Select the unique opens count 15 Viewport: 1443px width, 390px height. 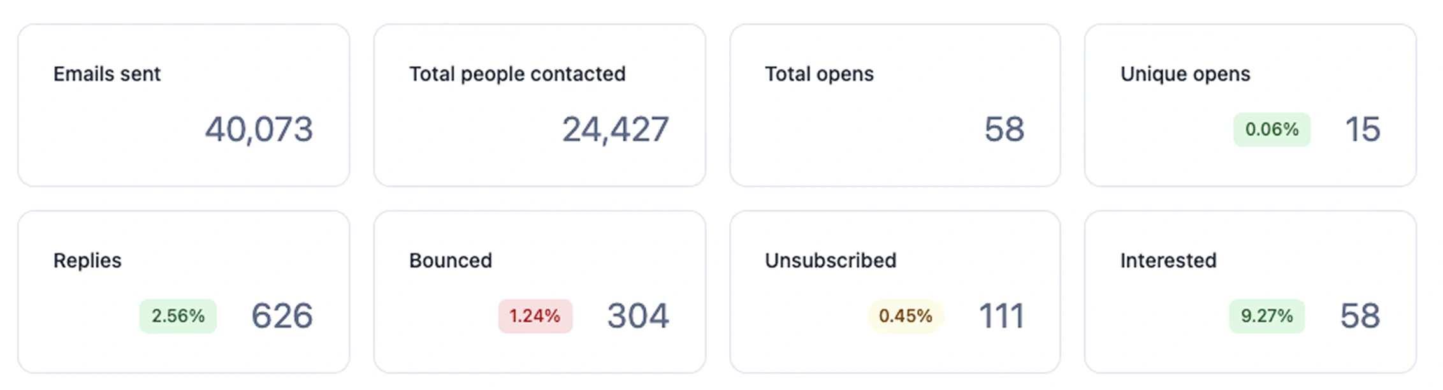(x=1362, y=129)
